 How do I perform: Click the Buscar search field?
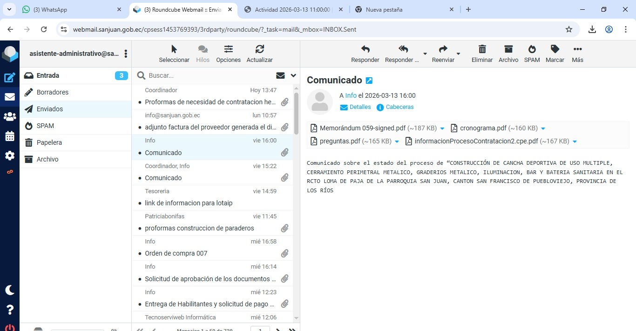coord(210,75)
